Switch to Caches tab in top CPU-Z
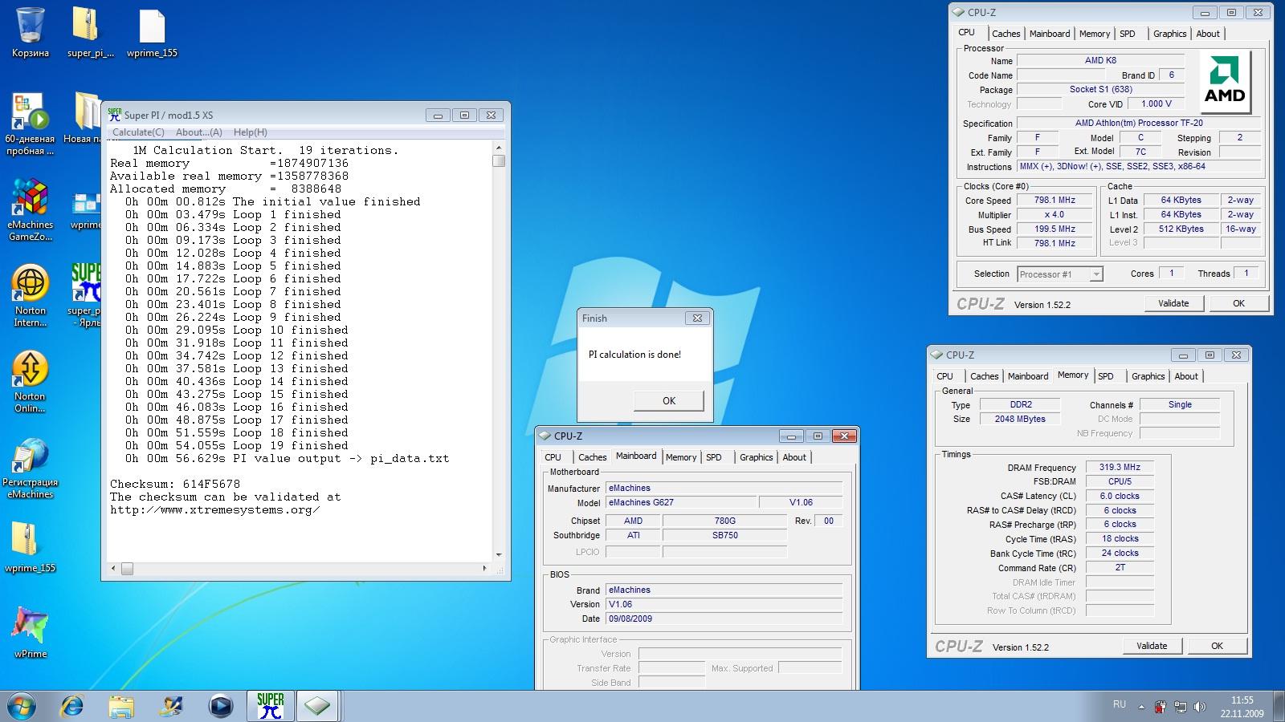The width and height of the screenshot is (1285, 722). pyautogui.click(x=1006, y=34)
